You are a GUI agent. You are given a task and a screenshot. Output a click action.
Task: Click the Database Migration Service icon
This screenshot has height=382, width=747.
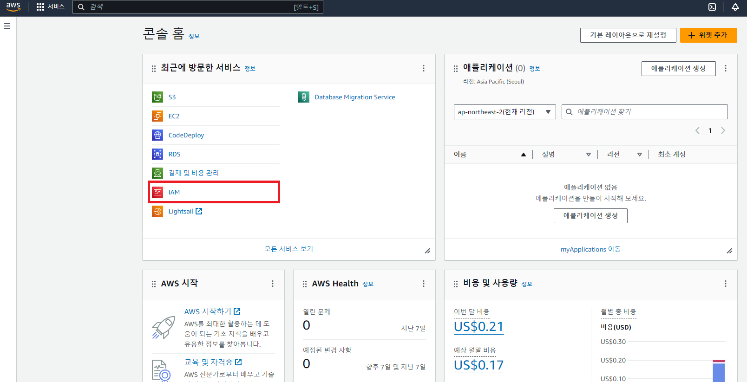[304, 97]
